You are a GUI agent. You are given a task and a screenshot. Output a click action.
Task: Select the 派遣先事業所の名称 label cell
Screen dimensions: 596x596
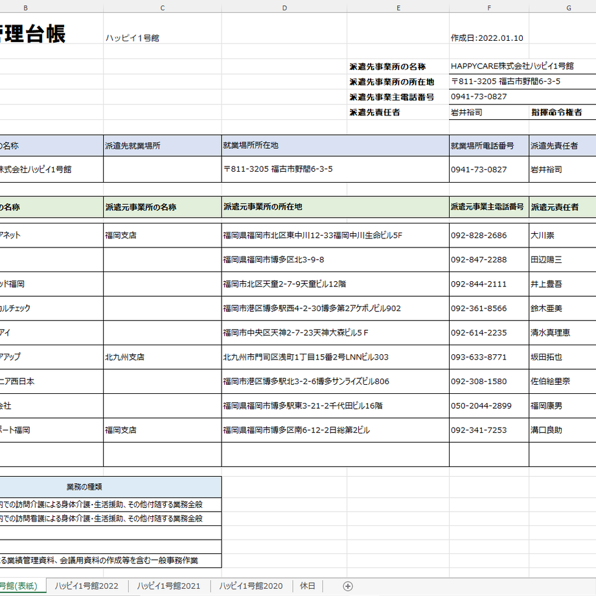tap(398, 67)
